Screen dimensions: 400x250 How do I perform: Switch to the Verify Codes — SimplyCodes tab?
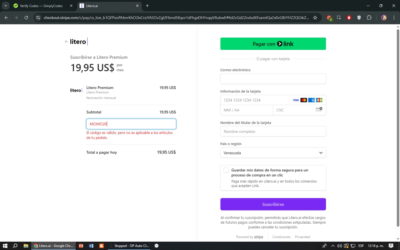point(41,6)
